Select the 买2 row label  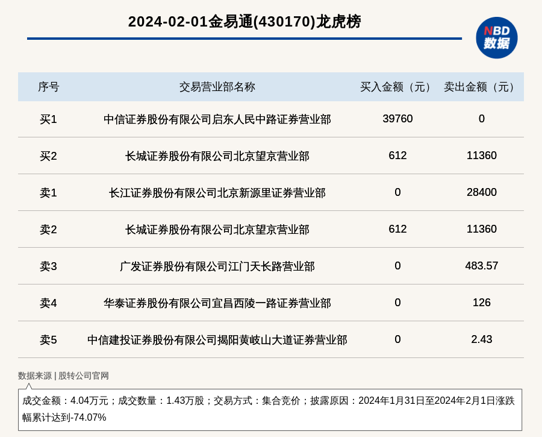click(48, 156)
